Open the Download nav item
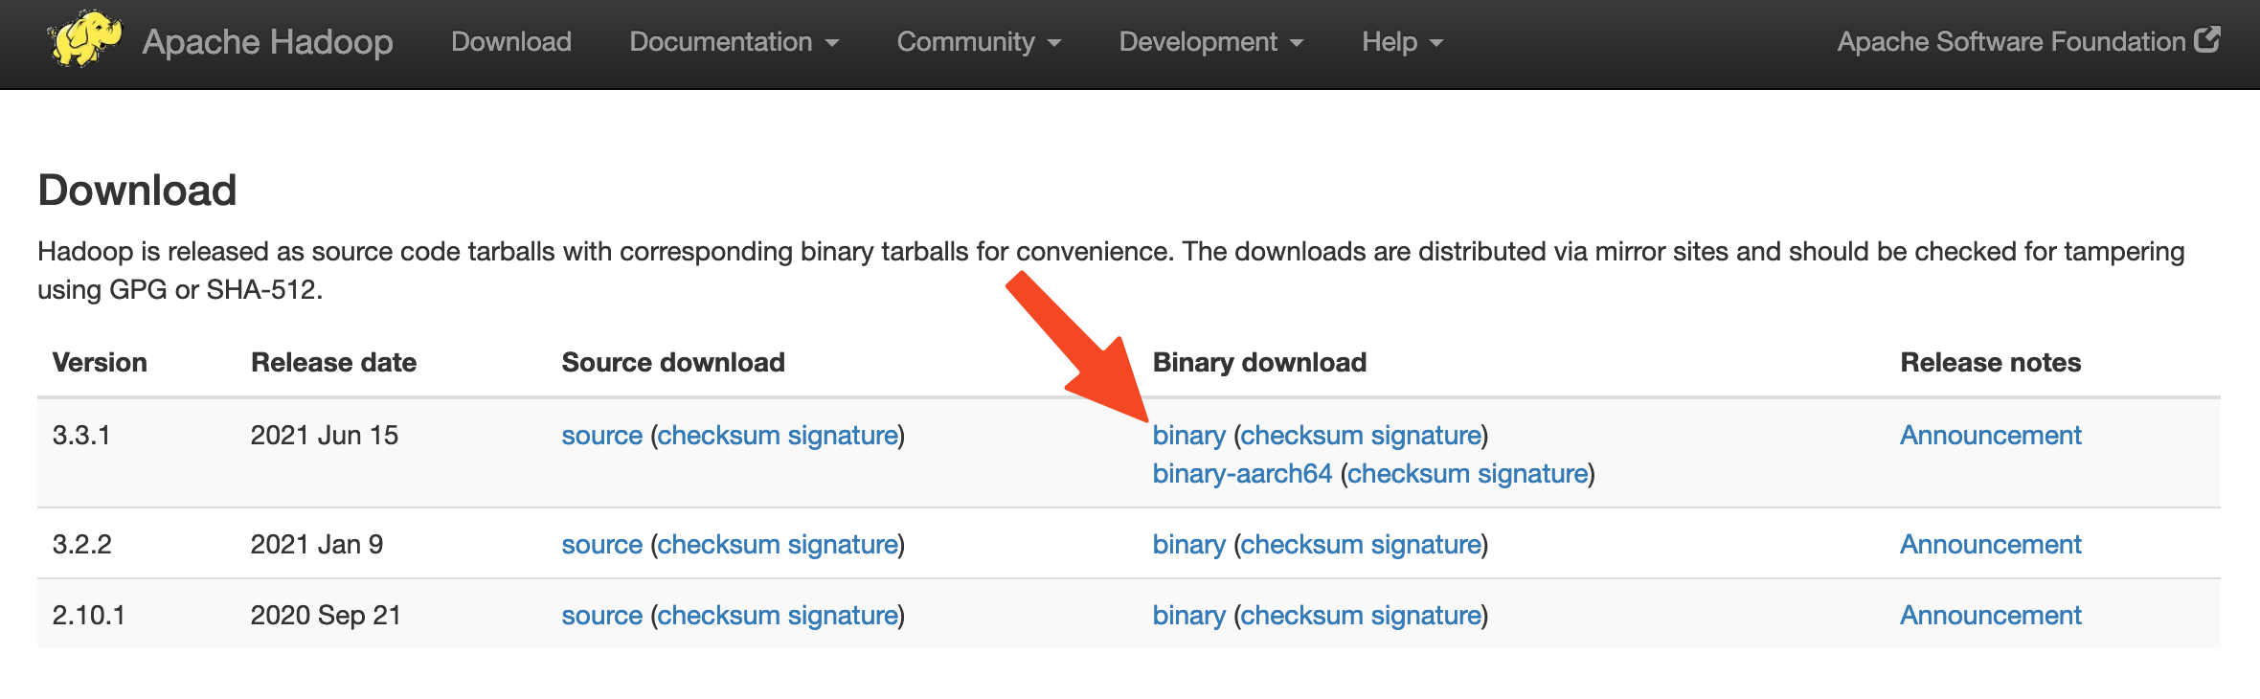Screen dimensions: 2260x699 coord(511,41)
